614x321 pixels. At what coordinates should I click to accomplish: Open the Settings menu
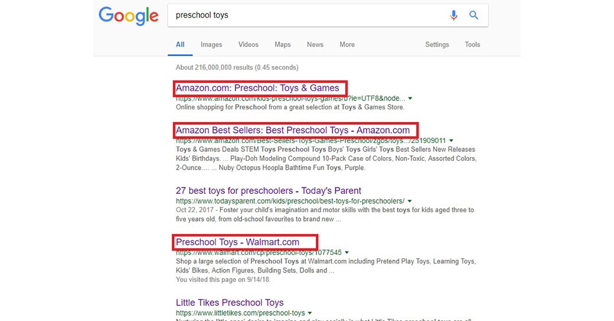click(437, 44)
